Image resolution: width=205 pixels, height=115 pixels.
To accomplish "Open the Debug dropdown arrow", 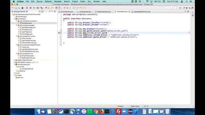I will (x=36, y=8).
